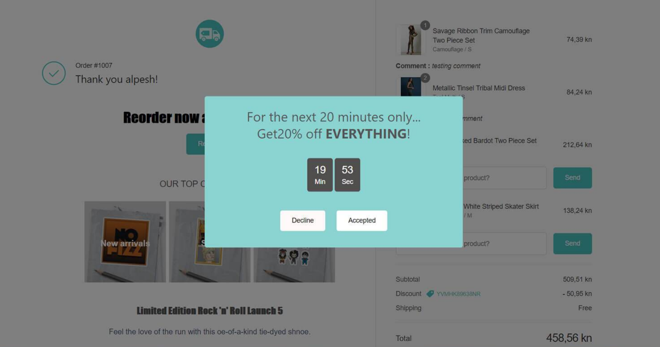Open the New arrivals collection thumbnail

tap(125, 242)
